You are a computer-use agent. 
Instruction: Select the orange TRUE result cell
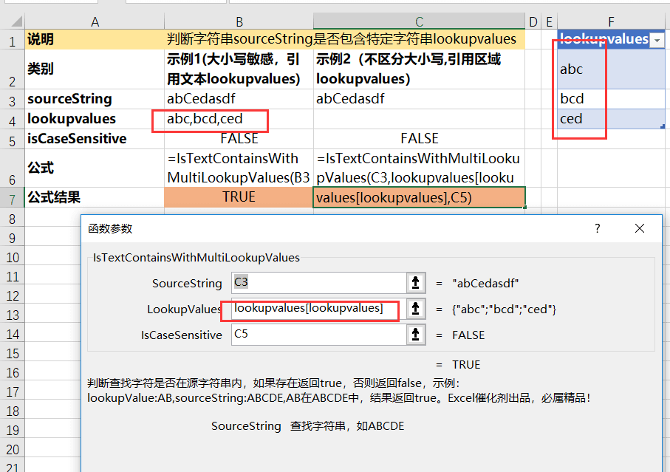tap(239, 197)
